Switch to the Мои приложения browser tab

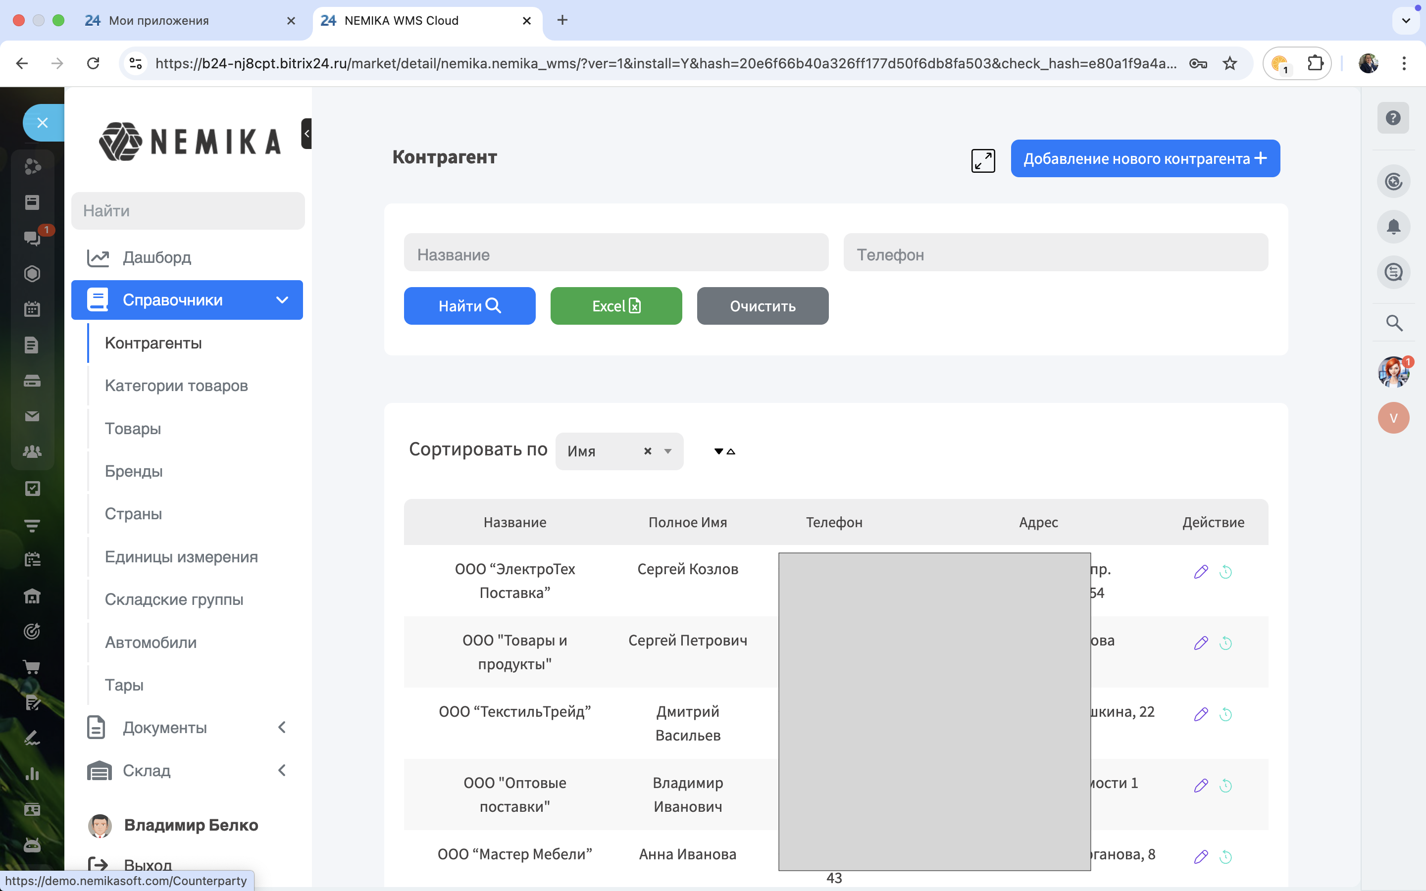pyautogui.click(x=159, y=21)
